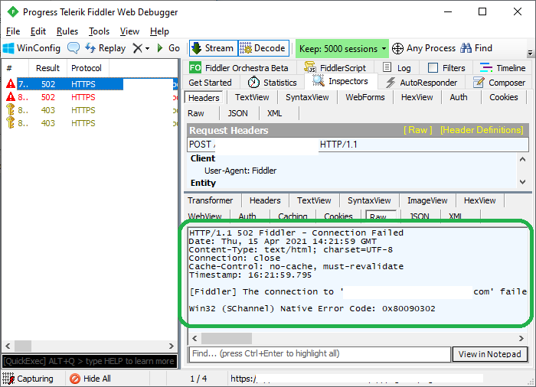Click the [Header Definitions] link

pyautogui.click(x=482, y=130)
